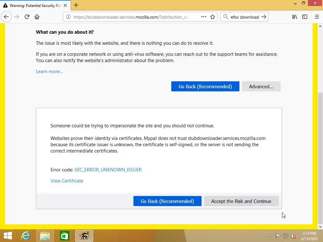The height and width of the screenshot is (242, 323).
Task: Minimize the browser window
Action: coord(295,3)
